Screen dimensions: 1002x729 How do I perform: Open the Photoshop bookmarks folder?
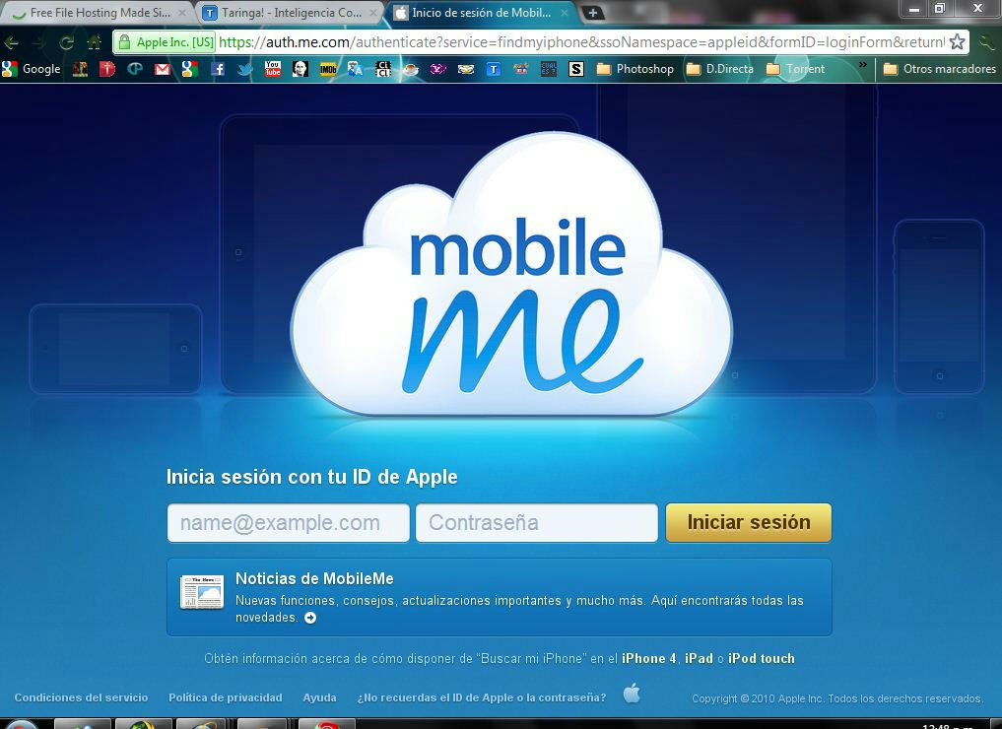click(x=635, y=69)
